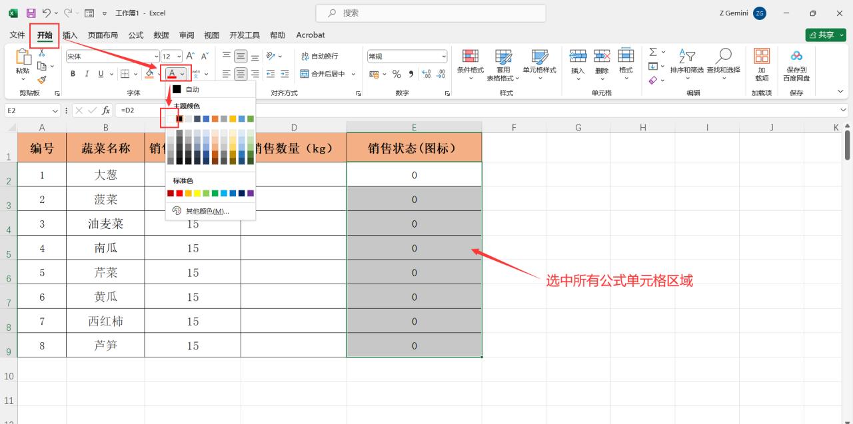Viewport: 853px width, 424px height.
Task: Click the Undo icon in title bar
Action: tap(46, 13)
